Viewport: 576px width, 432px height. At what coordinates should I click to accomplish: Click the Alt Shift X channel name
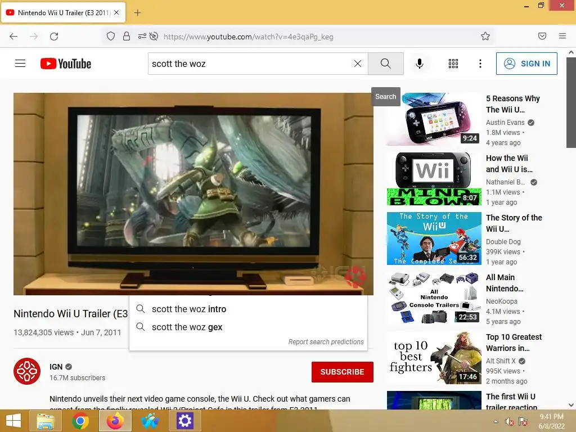point(500,361)
